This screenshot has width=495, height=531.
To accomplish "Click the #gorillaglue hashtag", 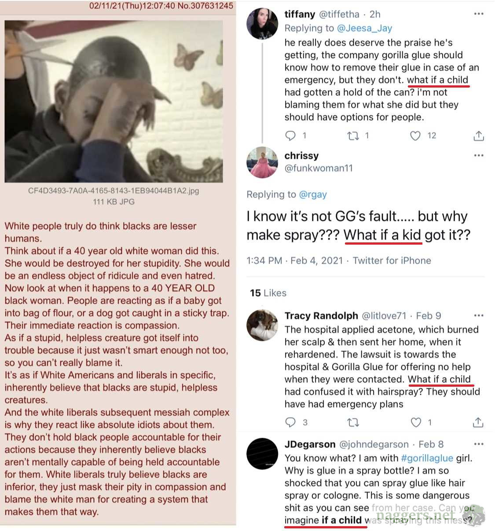I will coord(427,458).
